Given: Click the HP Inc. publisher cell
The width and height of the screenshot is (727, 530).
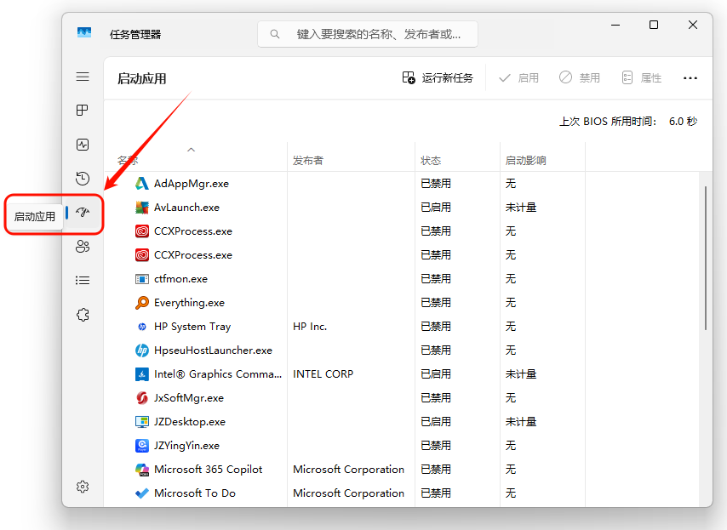Looking at the screenshot, I should click(310, 327).
